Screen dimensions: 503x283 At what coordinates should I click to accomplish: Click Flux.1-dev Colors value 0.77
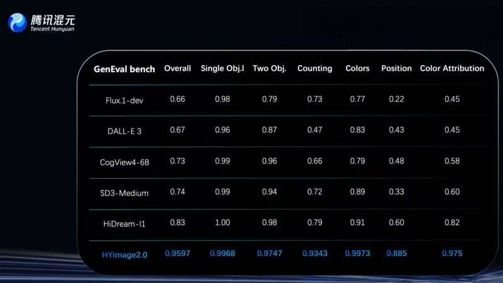pyautogui.click(x=357, y=99)
